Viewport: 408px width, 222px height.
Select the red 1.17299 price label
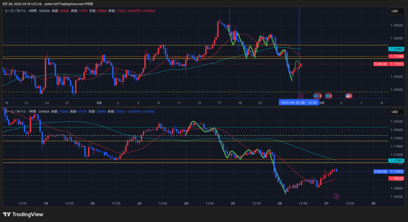(396, 56)
